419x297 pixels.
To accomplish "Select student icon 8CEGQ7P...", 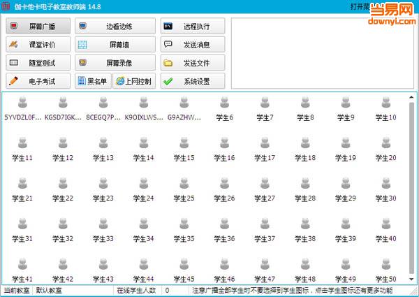I will point(103,103).
